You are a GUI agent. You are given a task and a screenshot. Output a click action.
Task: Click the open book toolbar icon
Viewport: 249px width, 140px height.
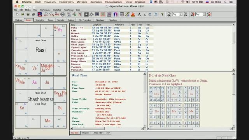click(122, 14)
